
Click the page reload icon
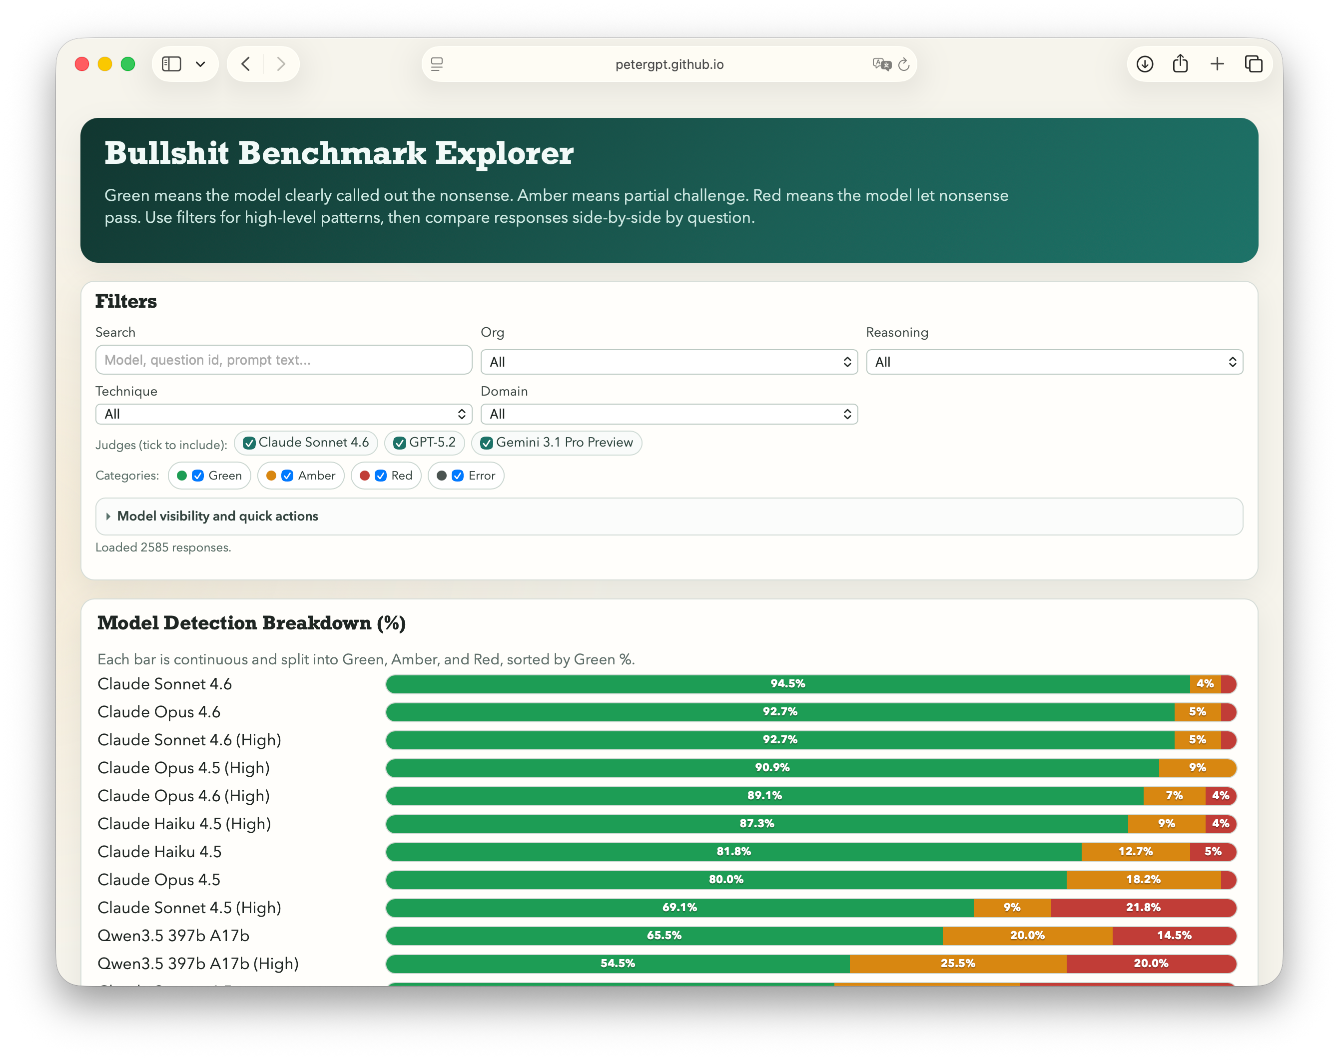[x=904, y=64]
